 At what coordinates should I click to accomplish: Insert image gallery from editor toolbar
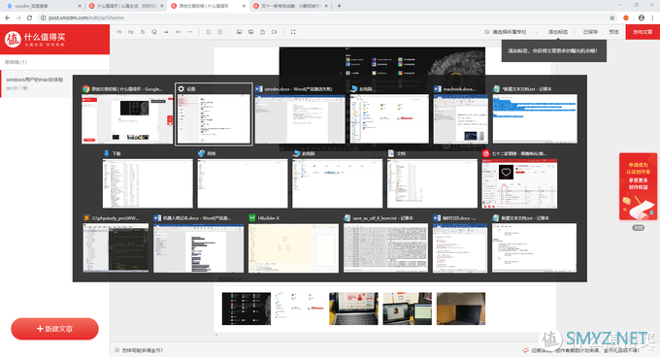(x=250, y=32)
